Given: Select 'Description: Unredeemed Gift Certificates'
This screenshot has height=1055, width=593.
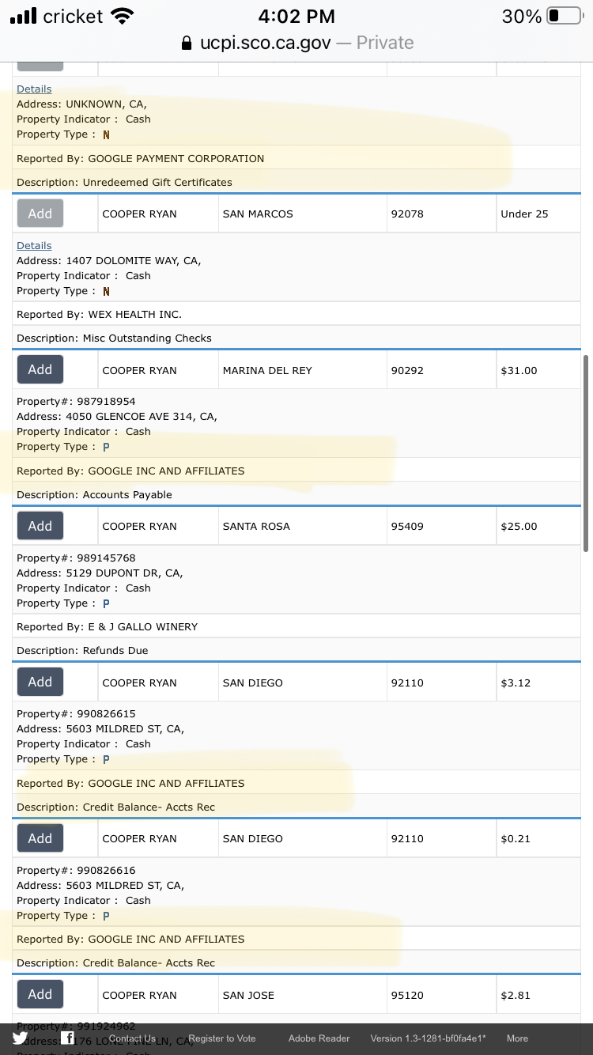Looking at the screenshot, I should [x=124, y=183].
